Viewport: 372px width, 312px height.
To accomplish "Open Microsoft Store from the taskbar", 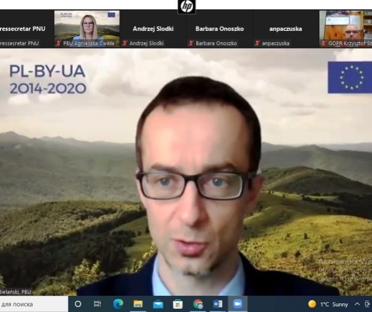I will coord(178,304).
